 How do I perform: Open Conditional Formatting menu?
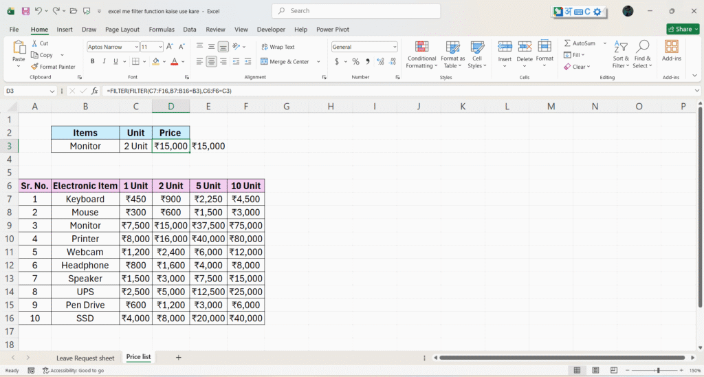[x=421, y=55]
